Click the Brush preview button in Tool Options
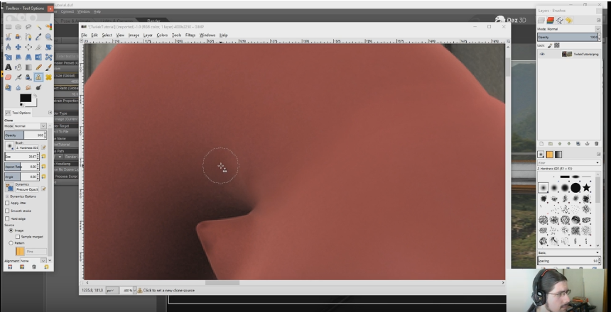 (x=9, y=146)
